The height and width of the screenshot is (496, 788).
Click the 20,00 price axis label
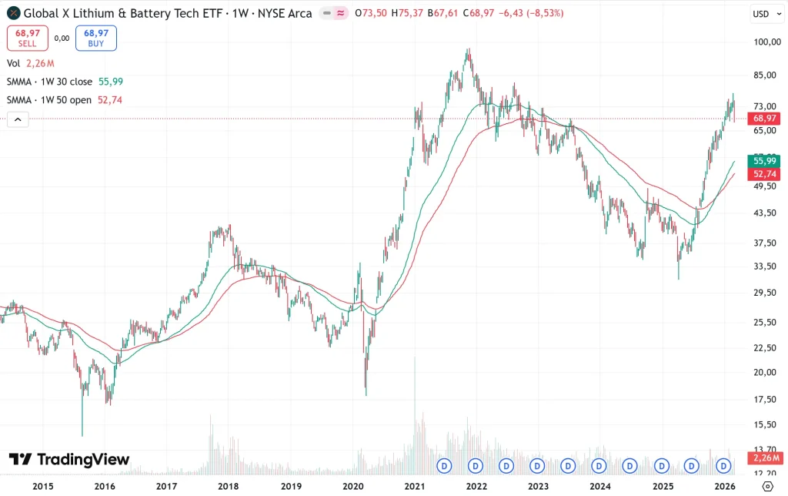coord(764,372)
